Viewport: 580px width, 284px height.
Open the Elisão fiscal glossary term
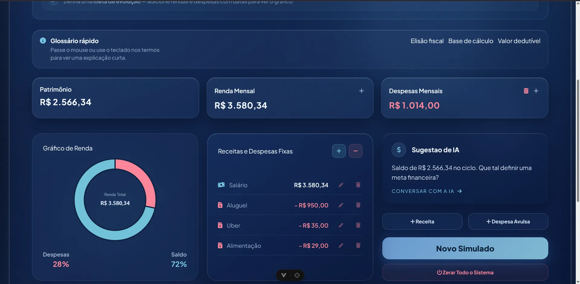[427, 41]
